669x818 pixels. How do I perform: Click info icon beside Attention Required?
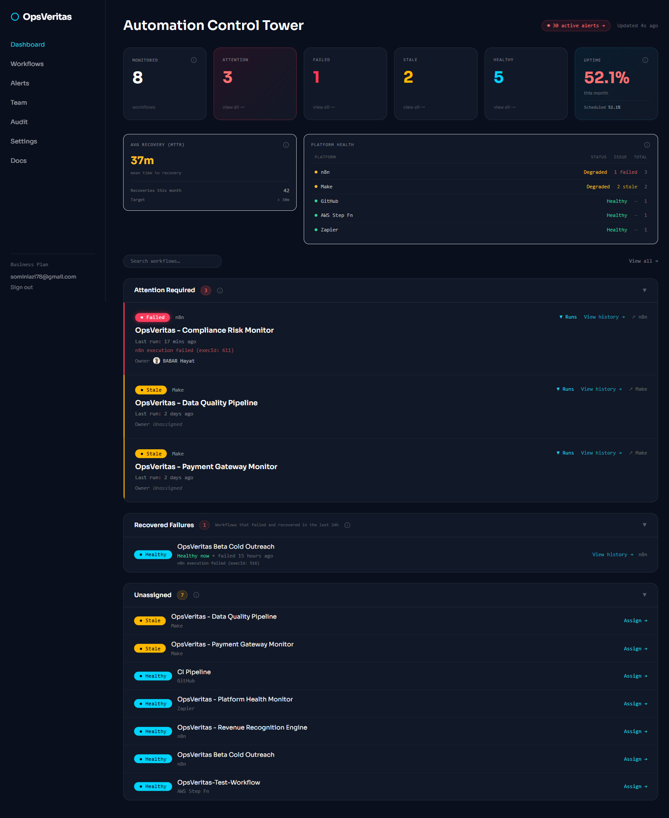[x=220, y=290]
